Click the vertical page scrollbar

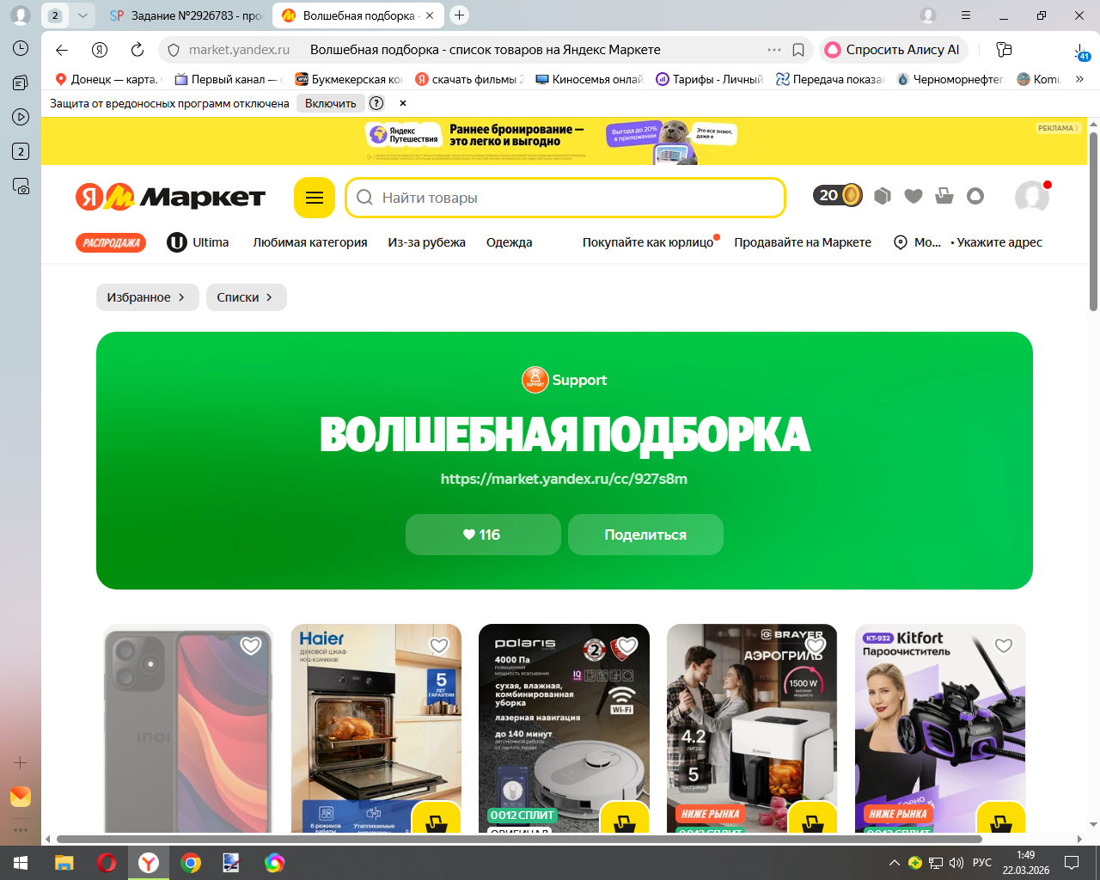coord(1093,222)
